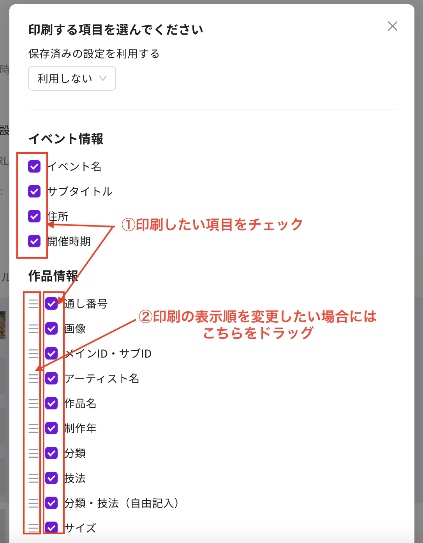The width and height of the screenshot is (423, 543).
Task: Disable the 開催時期 checkbox
Action: tap(34, 242)
